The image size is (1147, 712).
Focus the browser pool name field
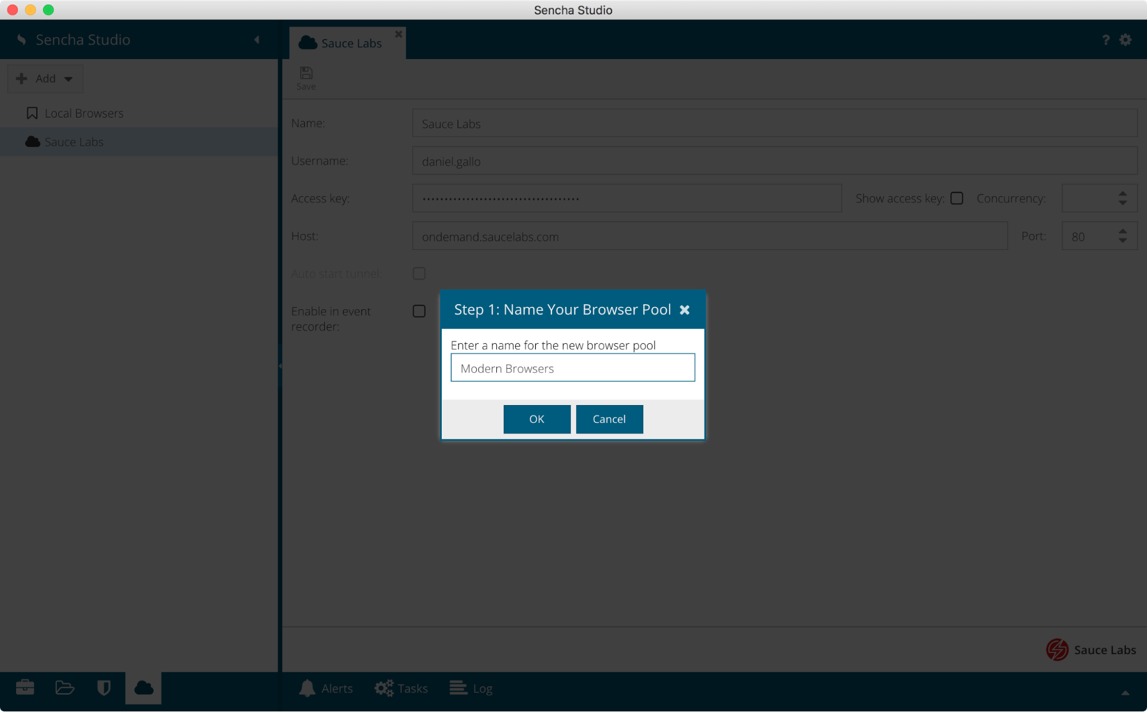click(573, 368)
